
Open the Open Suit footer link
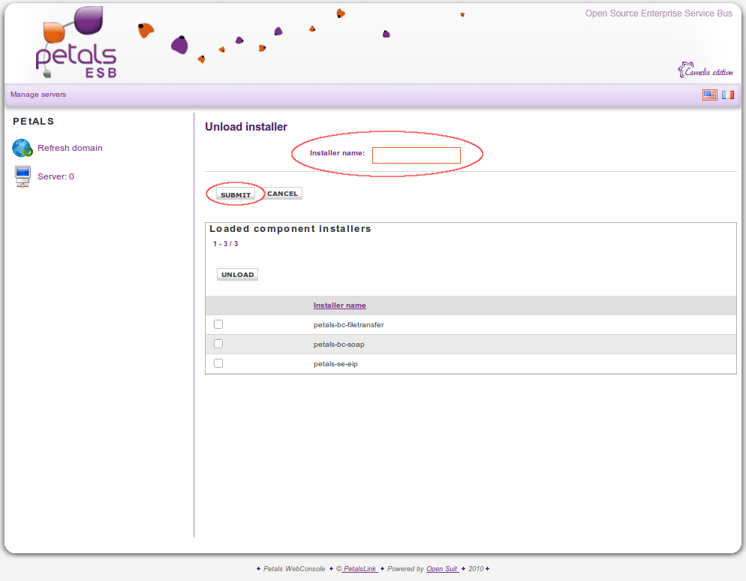tap(442, 569)
